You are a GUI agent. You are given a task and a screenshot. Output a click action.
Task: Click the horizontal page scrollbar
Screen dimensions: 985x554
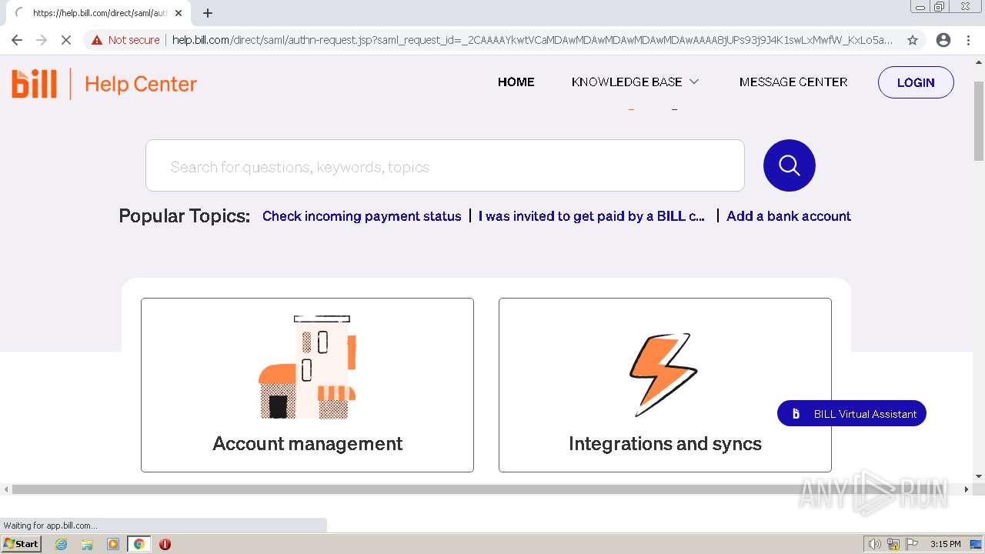(x=486, y=489)
